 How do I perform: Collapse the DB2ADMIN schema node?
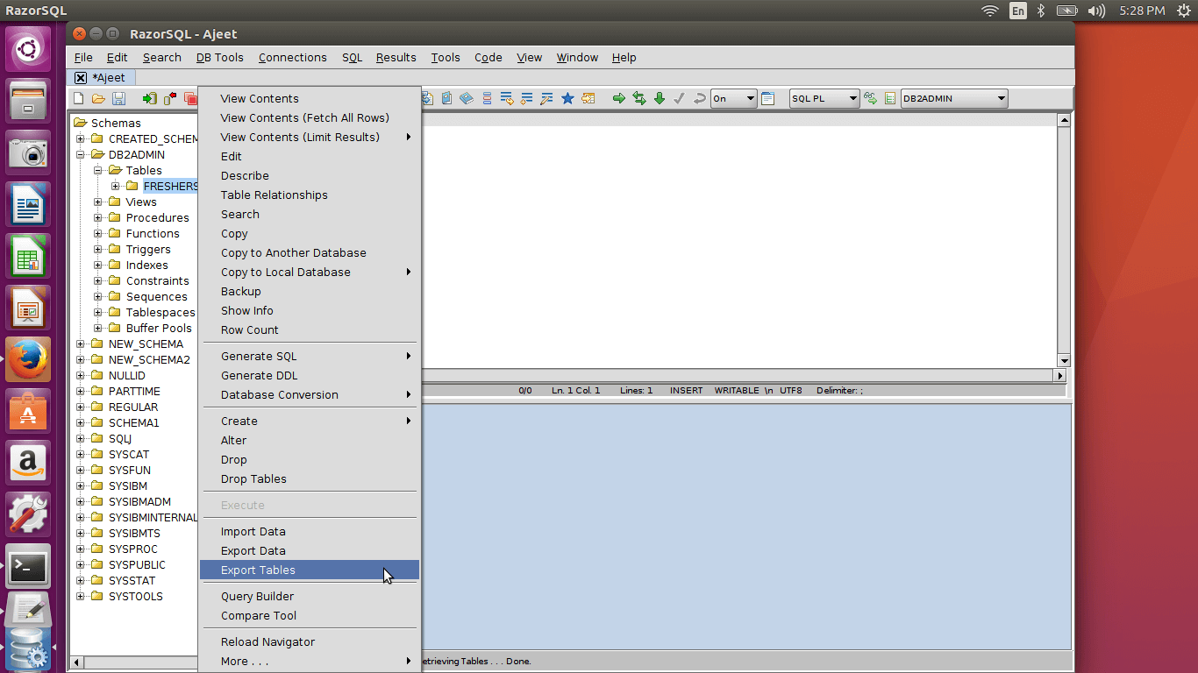(x=81, y=154)
